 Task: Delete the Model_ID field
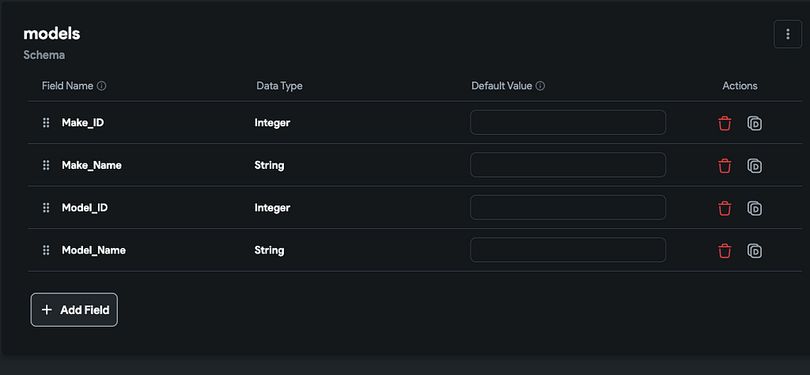click(724, 208)
